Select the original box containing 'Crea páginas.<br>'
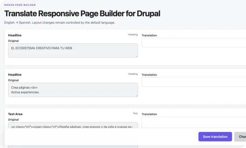This screenshot has width=246, height=148. 73,90
